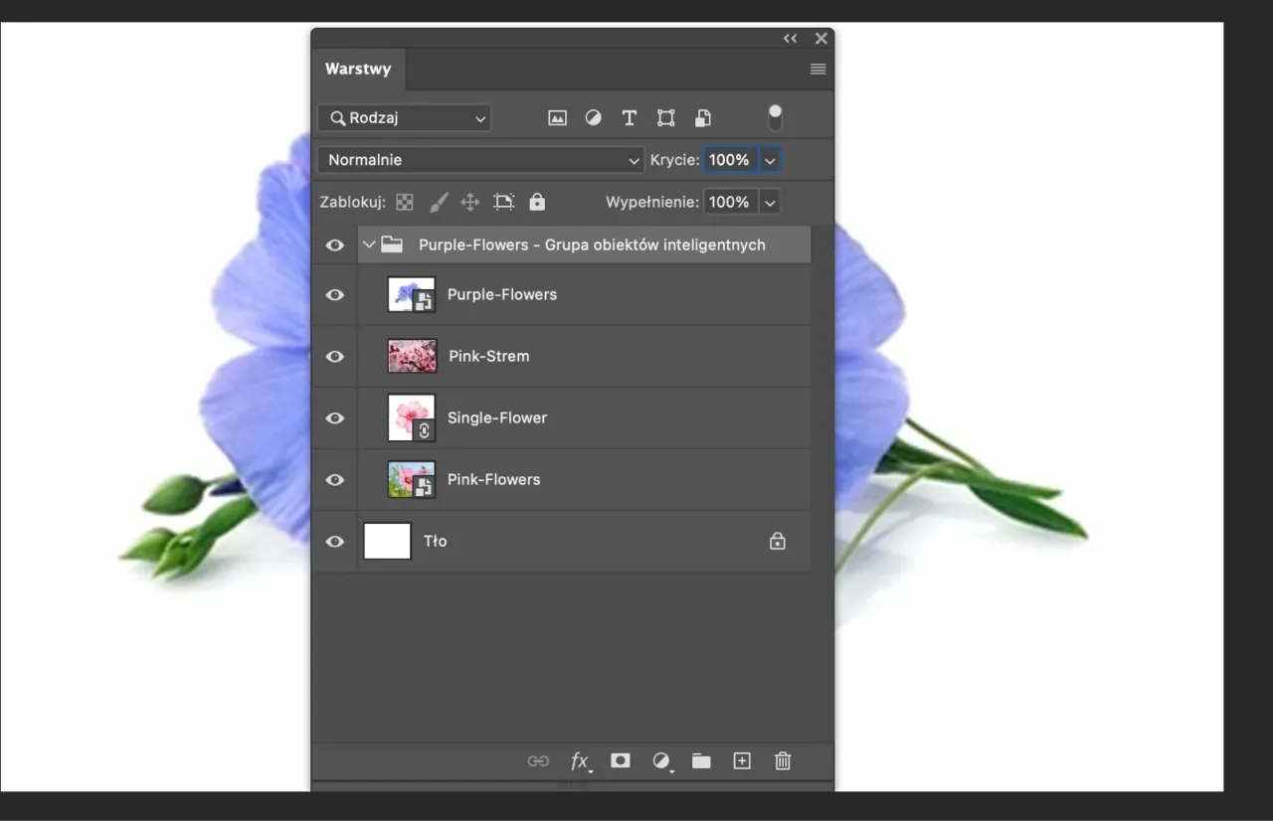
Task: Hide the Pink-Strem layer
Action: tap(335, 356)
